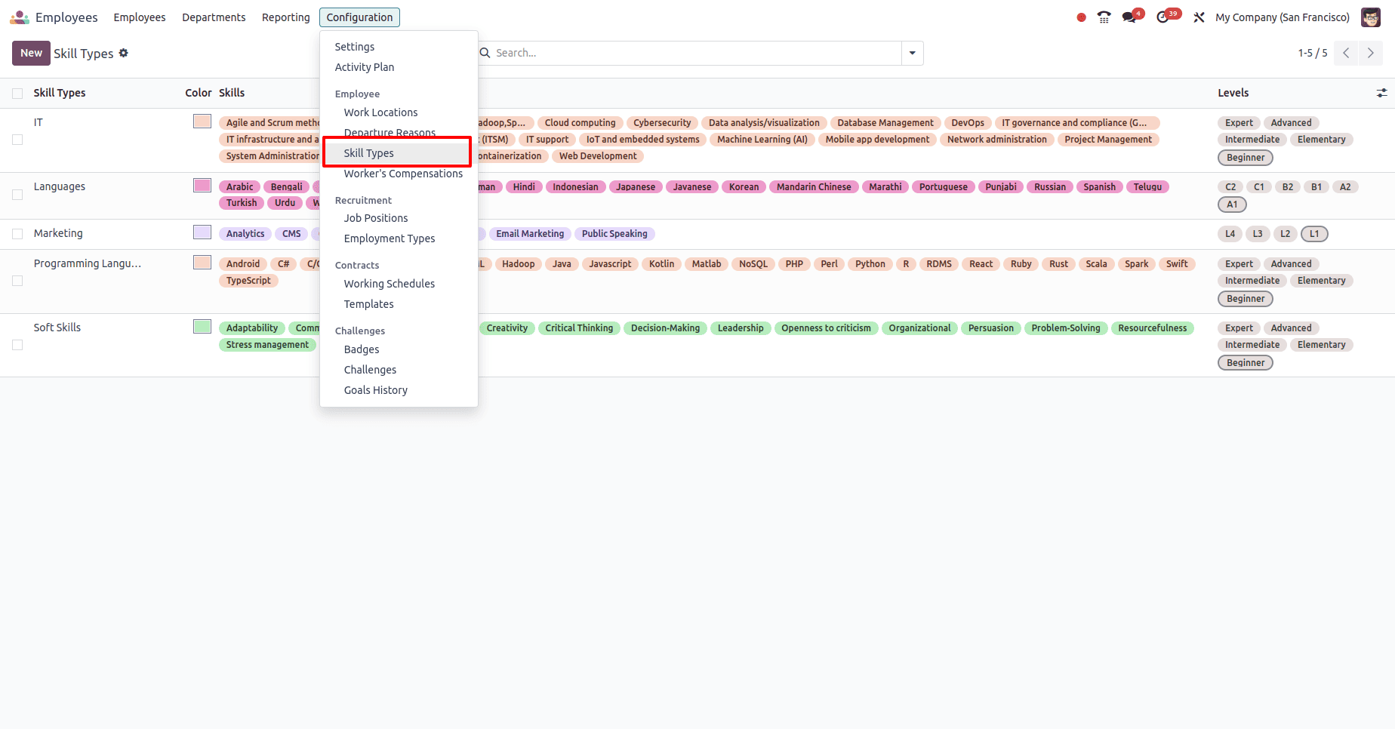Check the Programming Languages row checkbox
This screenshot has width=1395, height=729.
tap(17, 281)
